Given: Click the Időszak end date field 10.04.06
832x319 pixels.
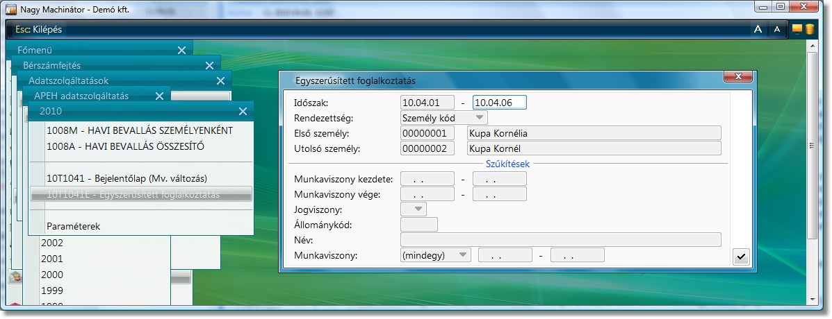Looking at the screenshot, I should (x=500, y=103).
